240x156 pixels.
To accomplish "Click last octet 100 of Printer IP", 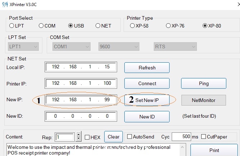I will point(107,83).
